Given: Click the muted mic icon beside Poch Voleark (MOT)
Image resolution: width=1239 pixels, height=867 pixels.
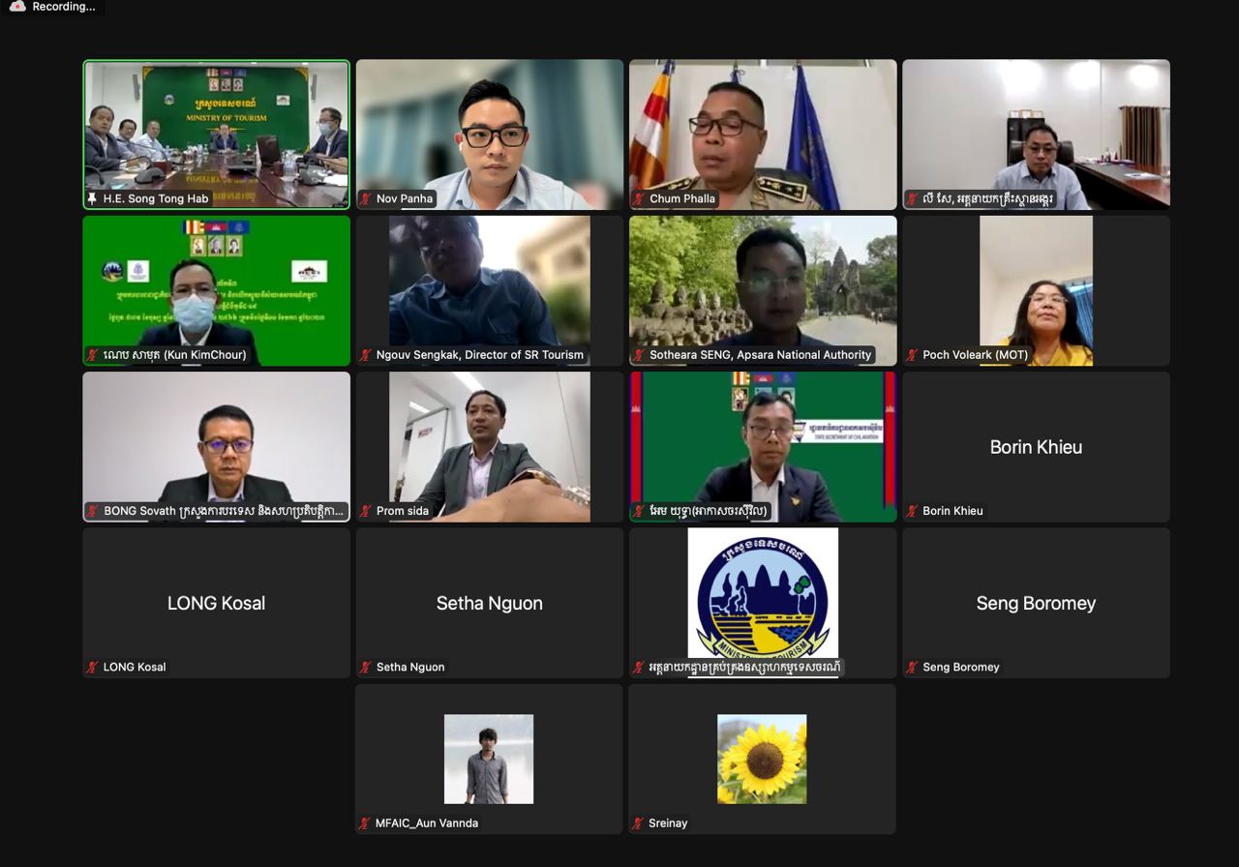Looking at the screenshot, I should point(912,355).
